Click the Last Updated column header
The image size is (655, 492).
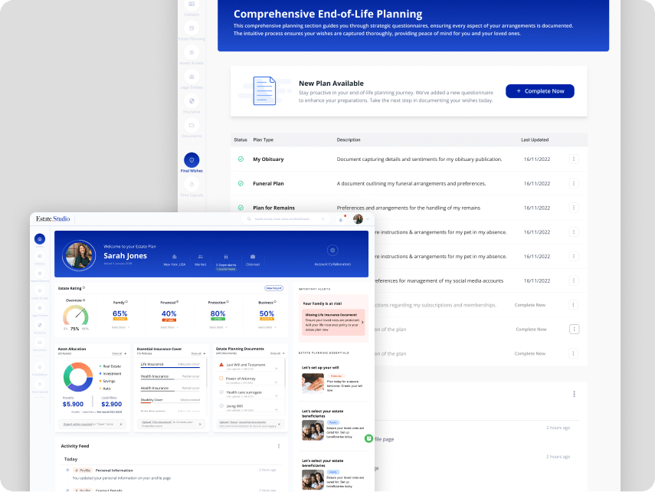coord(535,140)
